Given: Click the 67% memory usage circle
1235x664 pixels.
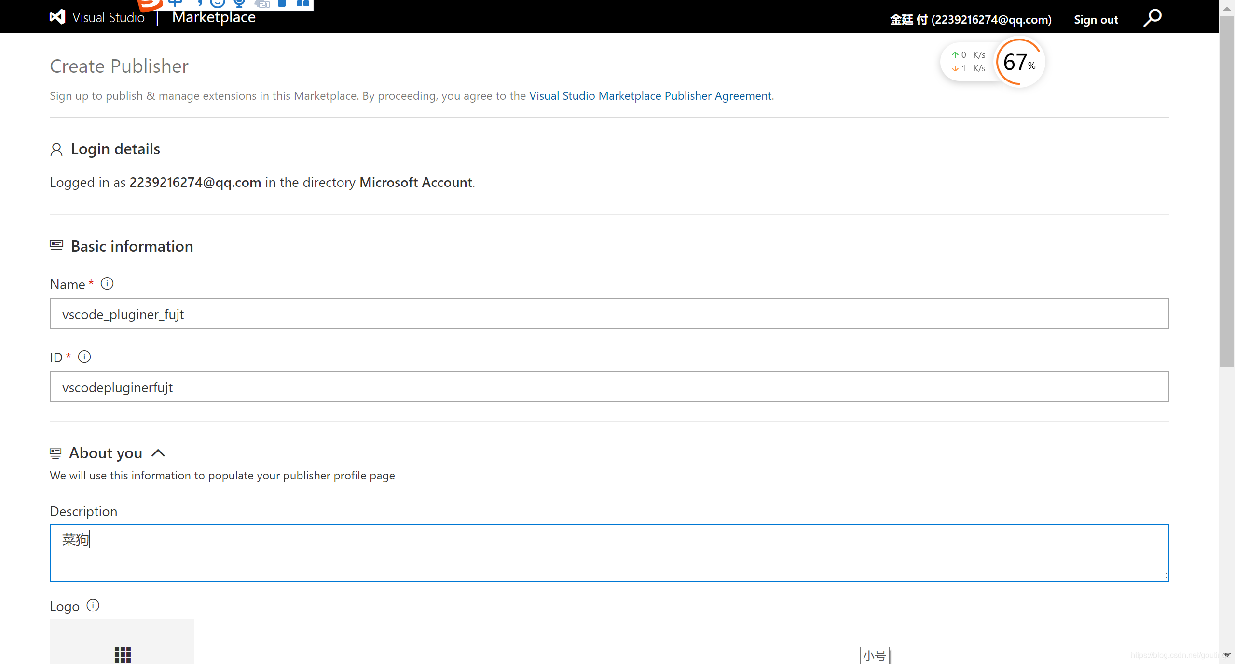Looking at the screenshot, I should [x=1019, y=62].
